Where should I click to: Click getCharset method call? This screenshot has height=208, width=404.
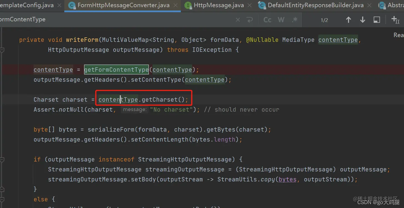tap(159, 100)
